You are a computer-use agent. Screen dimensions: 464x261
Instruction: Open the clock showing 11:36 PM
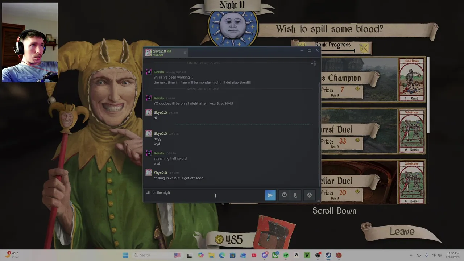[453, 255]
